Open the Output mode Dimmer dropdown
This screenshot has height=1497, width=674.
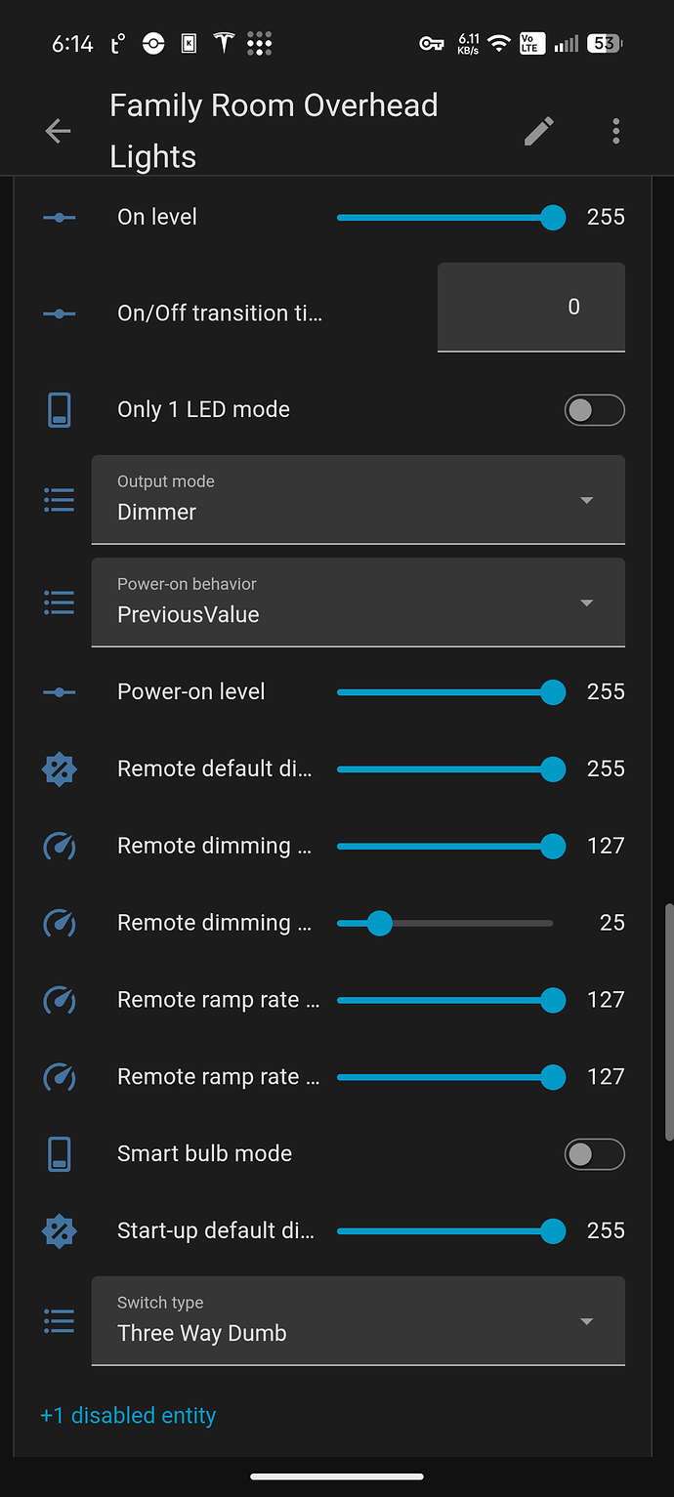pyautogui.click(x=358, y=500)
